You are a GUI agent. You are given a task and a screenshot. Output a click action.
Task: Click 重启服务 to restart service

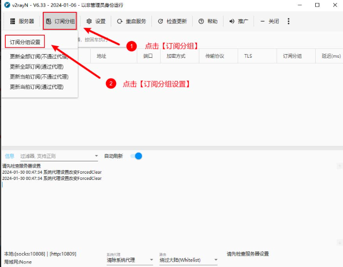pyautogui.click(x=131, y=21)
